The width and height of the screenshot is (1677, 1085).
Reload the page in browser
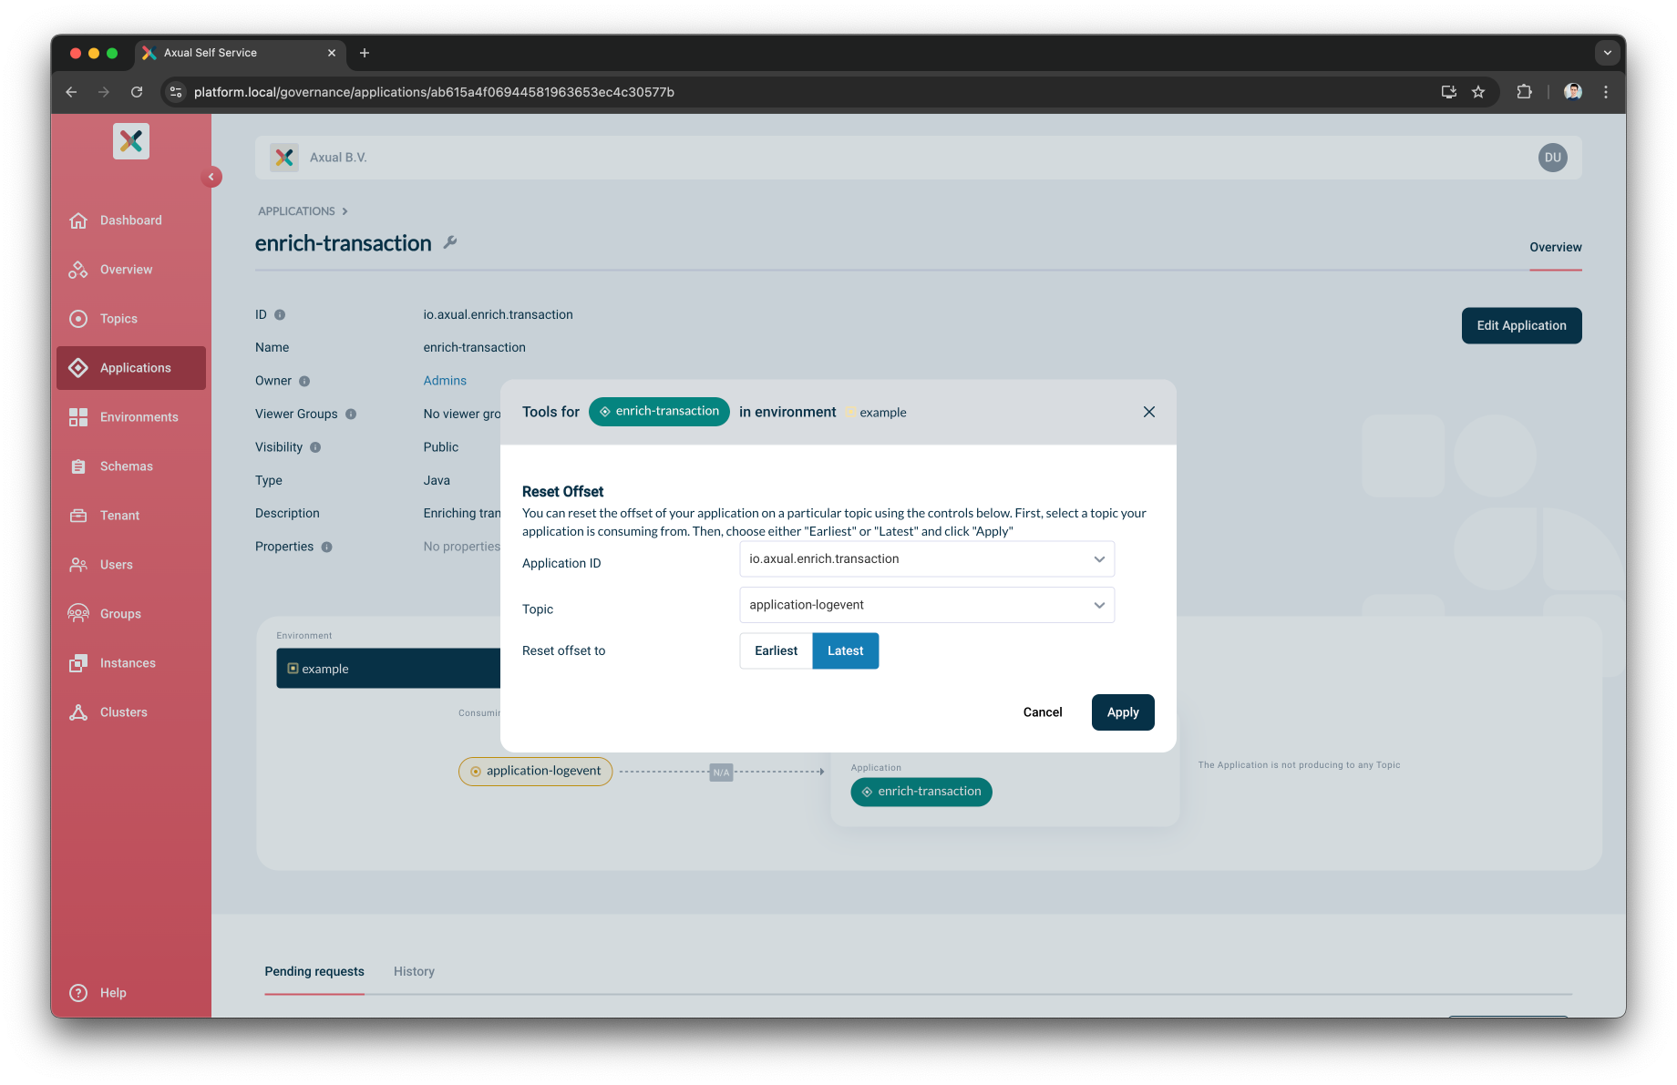tap(137, 92)
